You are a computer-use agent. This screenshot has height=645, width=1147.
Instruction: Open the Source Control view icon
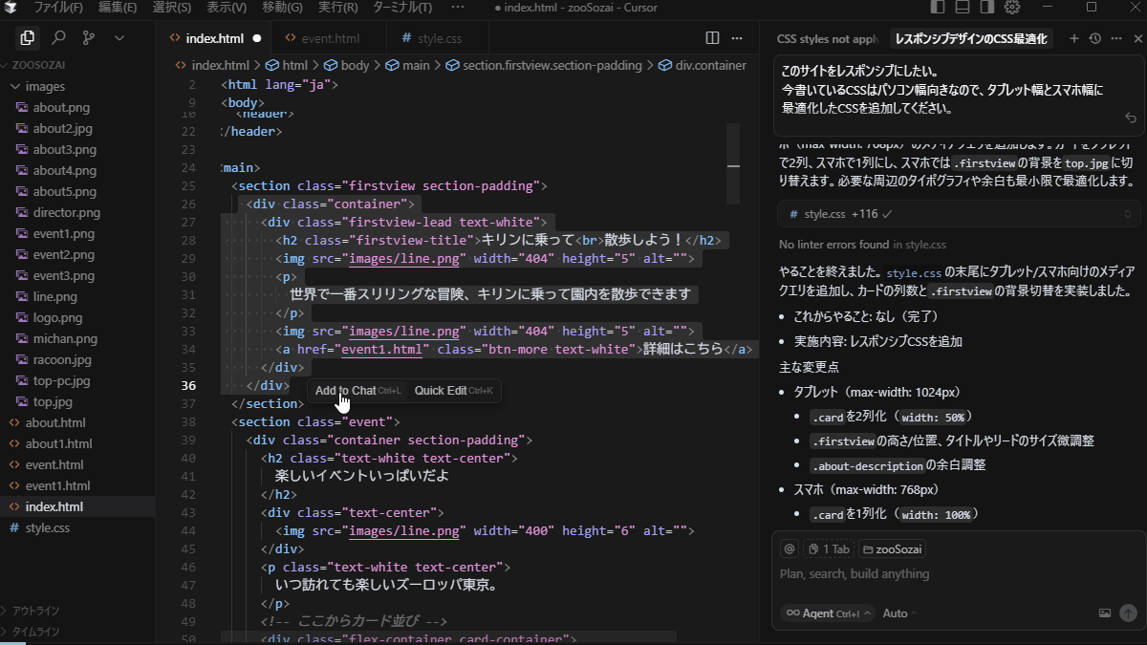click(x=89, y=38)
